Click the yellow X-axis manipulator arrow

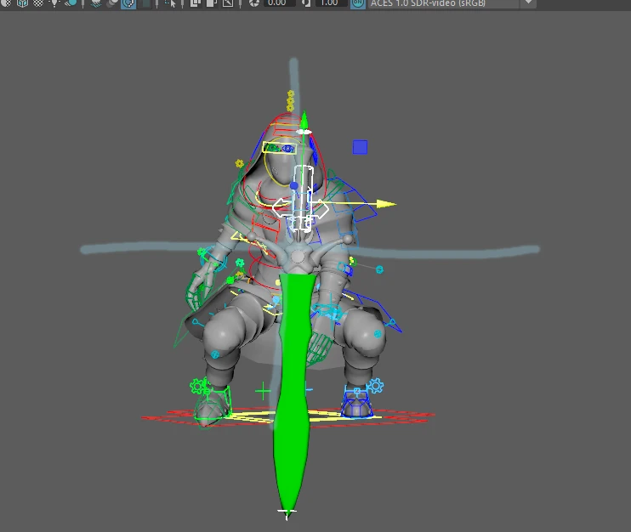(387, 204)
